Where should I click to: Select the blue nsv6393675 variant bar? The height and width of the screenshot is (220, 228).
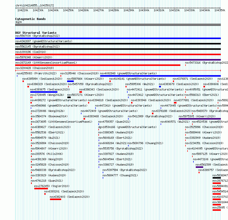point(44,92)
